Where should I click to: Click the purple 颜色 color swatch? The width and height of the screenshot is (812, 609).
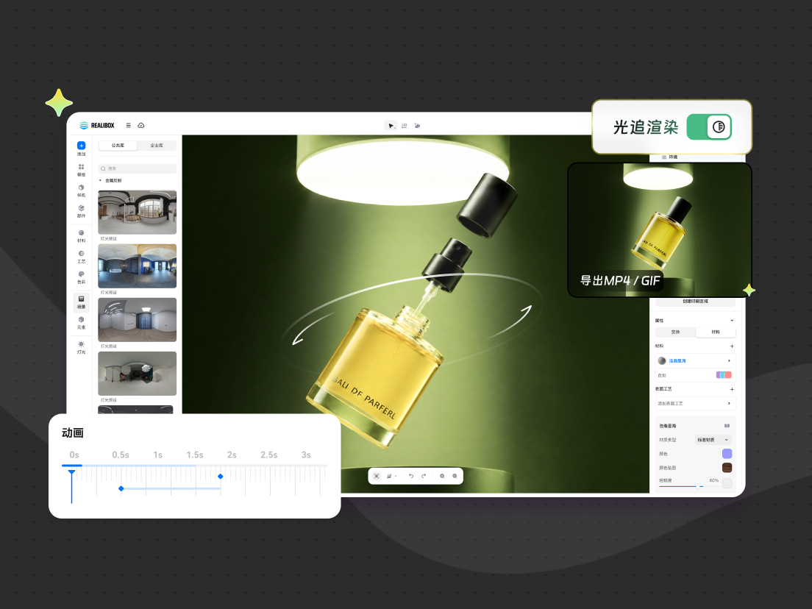pos(727,454)
